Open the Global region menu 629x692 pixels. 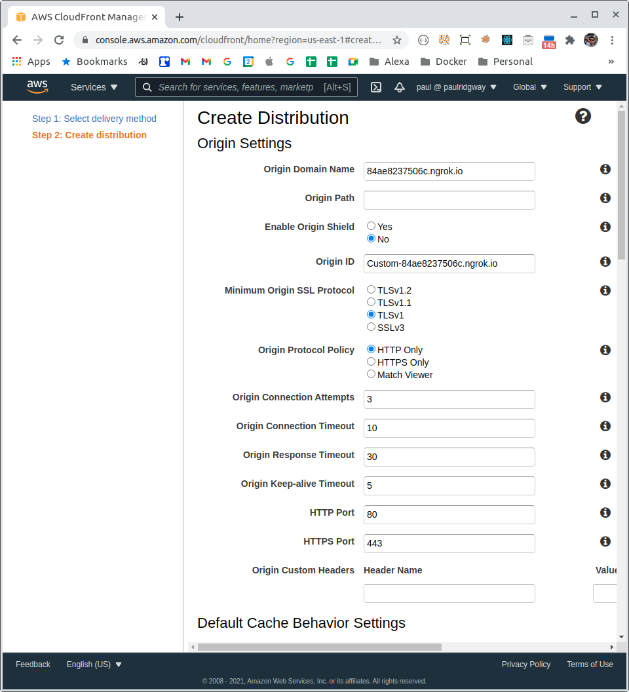tap(529, 87)
